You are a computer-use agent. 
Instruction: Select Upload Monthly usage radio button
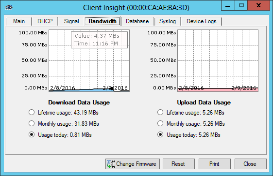pyautogui.click(x=160, y=123)
